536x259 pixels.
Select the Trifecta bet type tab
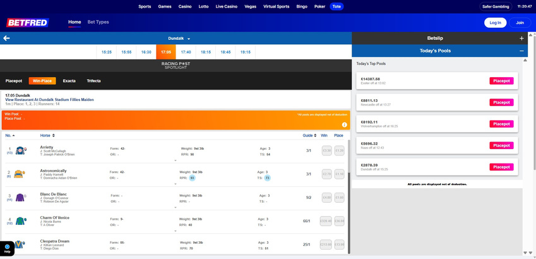point(93,81)
